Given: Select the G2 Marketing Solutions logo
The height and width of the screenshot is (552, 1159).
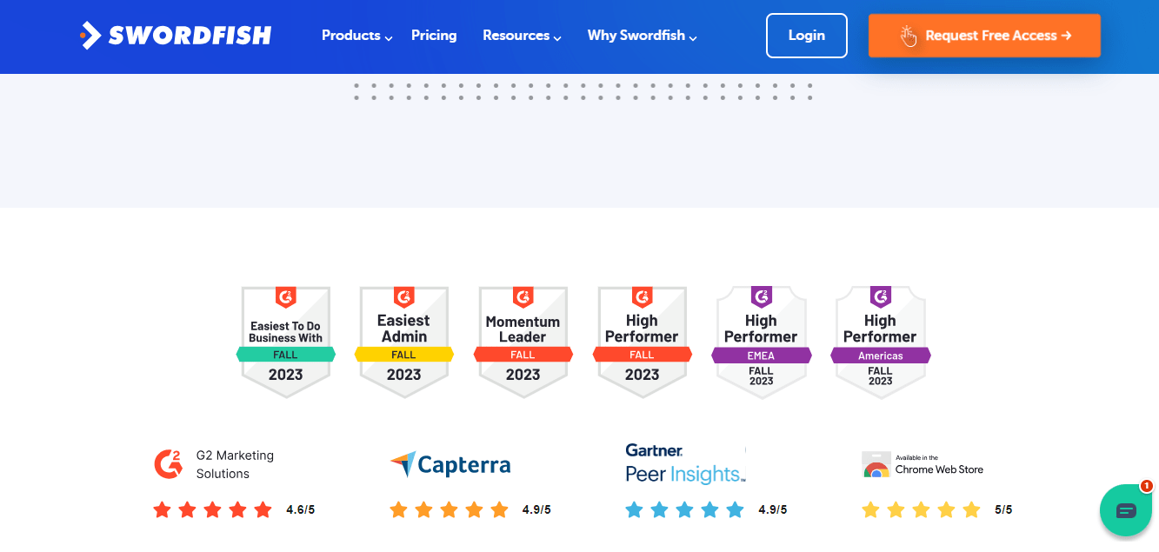Looking at the screenshot, I should click(x=167, y=462).
